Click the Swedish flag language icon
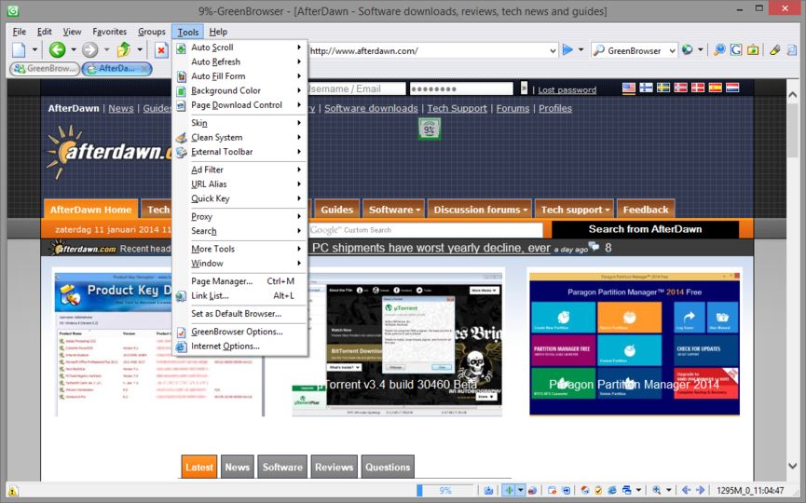This screenshot has width=806, height=503. pyautogui.click(x=663, y=88)
